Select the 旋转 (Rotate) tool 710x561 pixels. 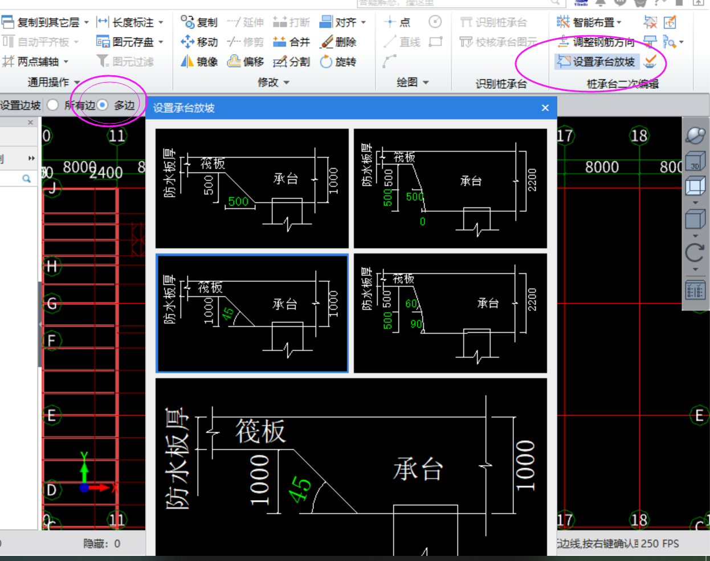(338, 62)
